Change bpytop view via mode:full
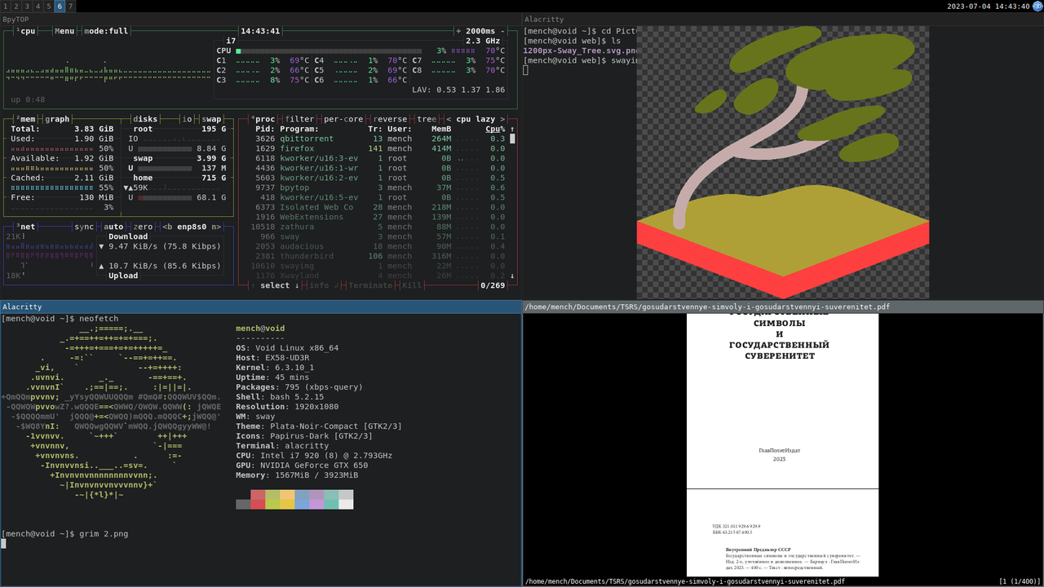The height and width of the screenshot is (587, 1044). (x=106, y=31)
